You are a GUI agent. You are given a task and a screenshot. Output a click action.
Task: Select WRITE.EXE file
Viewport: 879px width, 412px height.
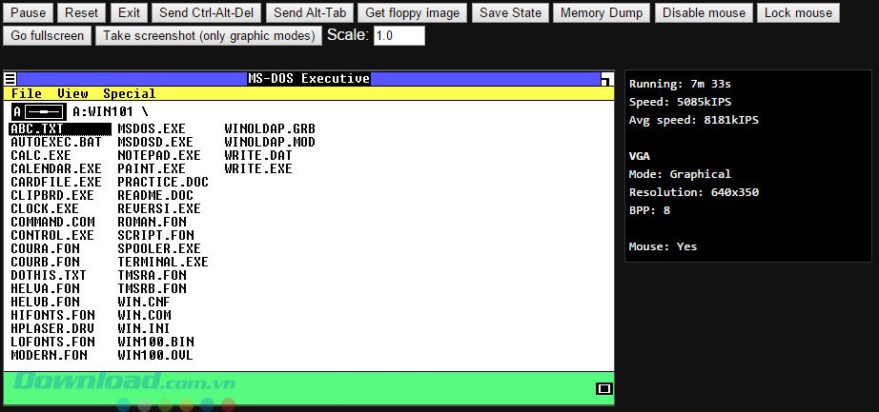tap(258, 168)
